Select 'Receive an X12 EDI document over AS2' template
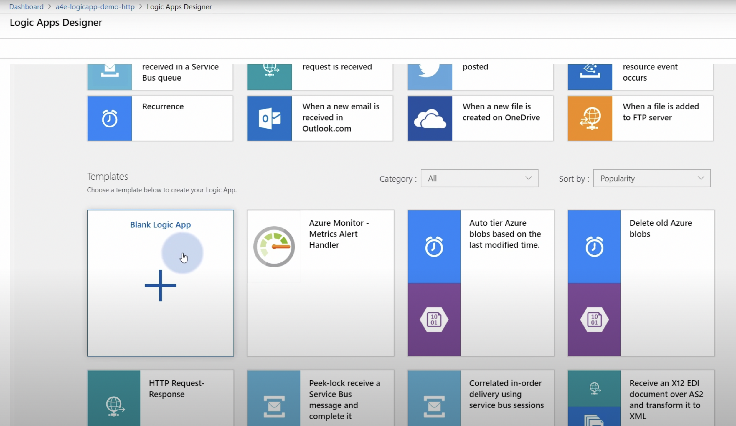Viewport: 736px width, 426px height. click(x=666, y=400)
